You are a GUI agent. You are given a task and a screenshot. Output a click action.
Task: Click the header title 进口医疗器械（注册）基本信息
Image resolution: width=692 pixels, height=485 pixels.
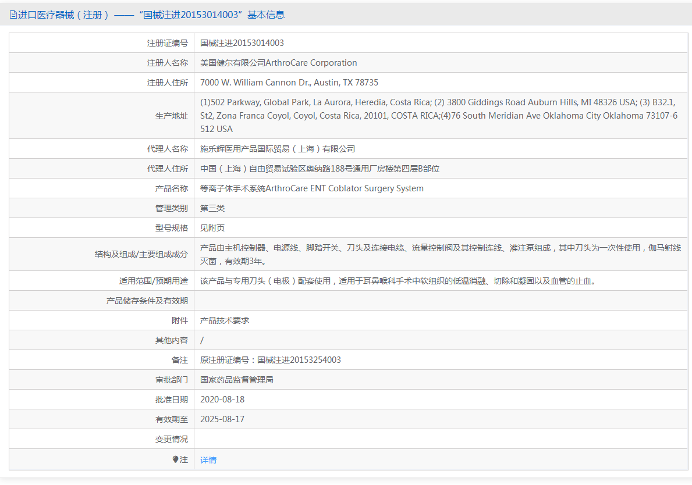[151, 15]
